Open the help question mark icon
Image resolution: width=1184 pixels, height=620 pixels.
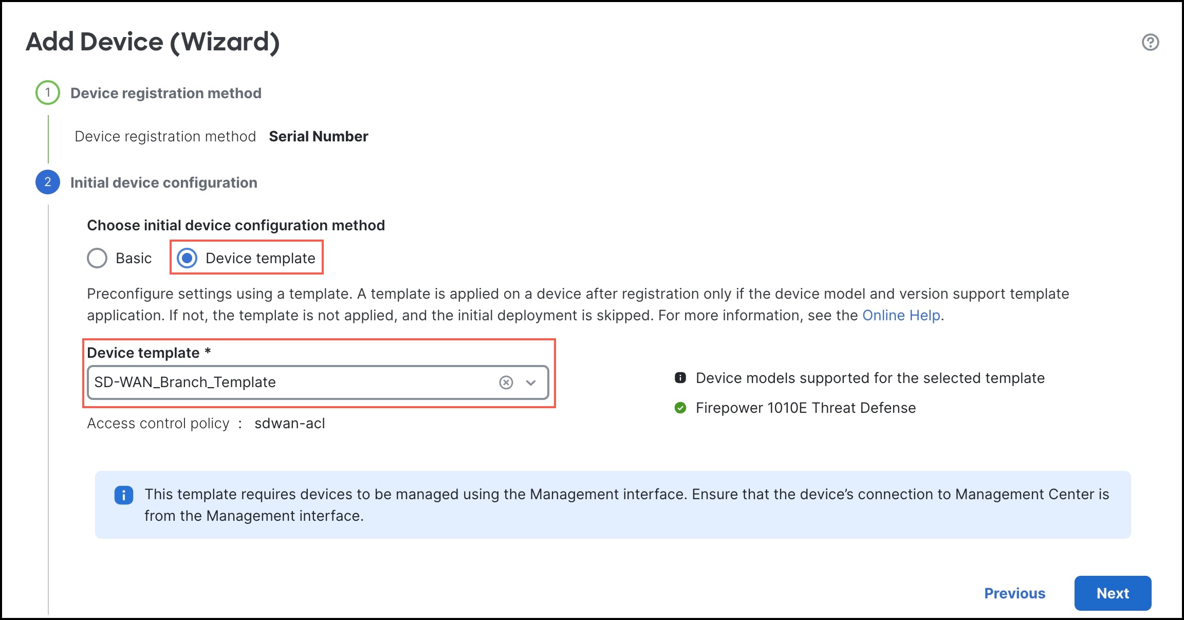[x=1150, y=43]
